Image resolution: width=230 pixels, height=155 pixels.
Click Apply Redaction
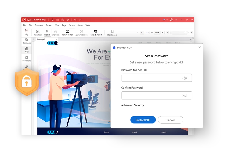[x=81, y=33]
